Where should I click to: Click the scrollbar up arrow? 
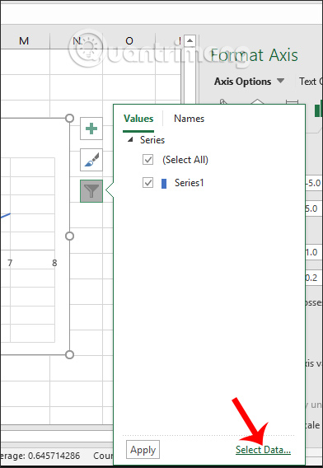(190, 40)
